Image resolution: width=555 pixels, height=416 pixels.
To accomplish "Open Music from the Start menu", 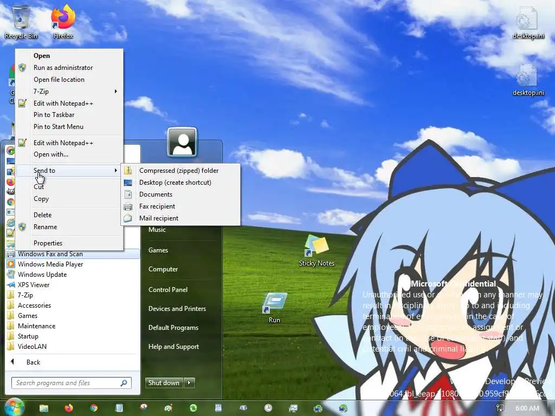I will pos(157,230).
